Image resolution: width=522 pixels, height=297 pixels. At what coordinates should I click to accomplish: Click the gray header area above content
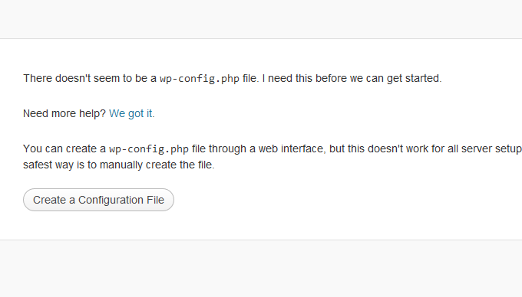point(261,19)
